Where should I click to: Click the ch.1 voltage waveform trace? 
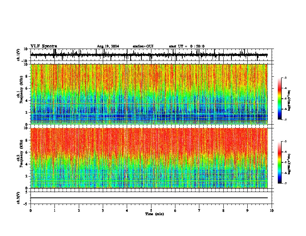click(x=149, y=55)
